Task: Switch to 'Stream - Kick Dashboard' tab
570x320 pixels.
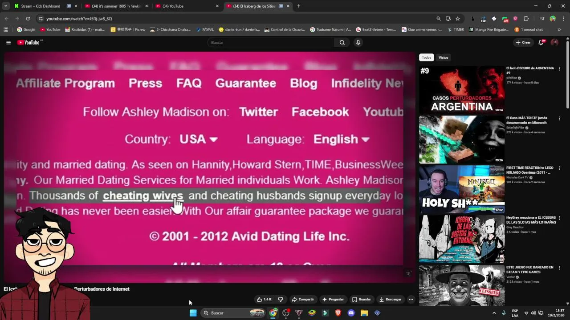Action: click(41, 6)
